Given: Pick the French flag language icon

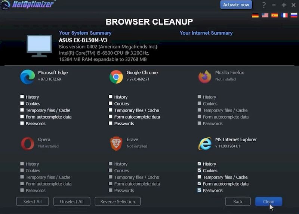Looking at the screenshot, I should [284, 15].
